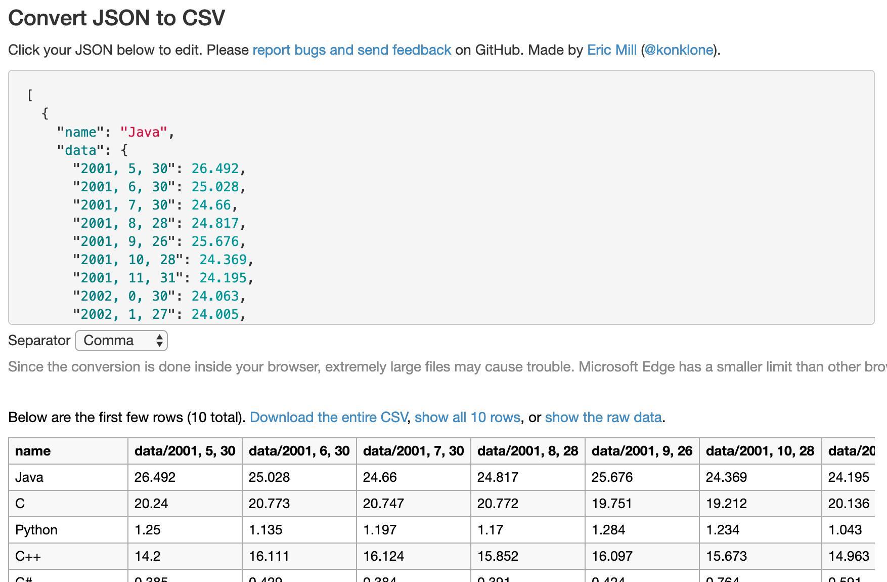Screen dimensions: 887x582
Task: Click the 'data/2001, 5, 30' column header
Action: 185,451
